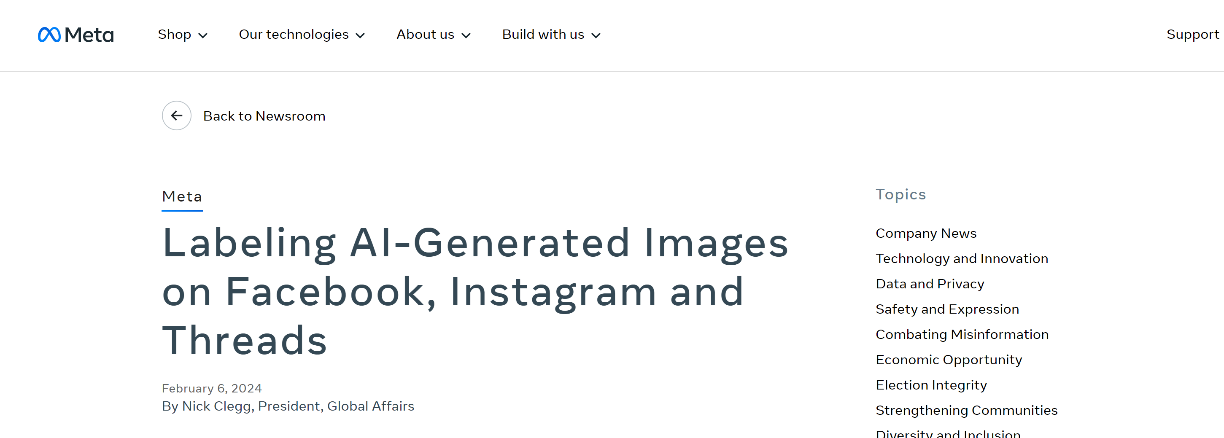Open Combating Misinformation topic
The height and width of the screenshot is (438, 1224).
click(x=962, y=334)
